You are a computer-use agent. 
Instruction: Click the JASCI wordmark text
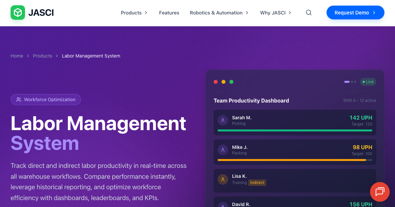coord(41,13)
